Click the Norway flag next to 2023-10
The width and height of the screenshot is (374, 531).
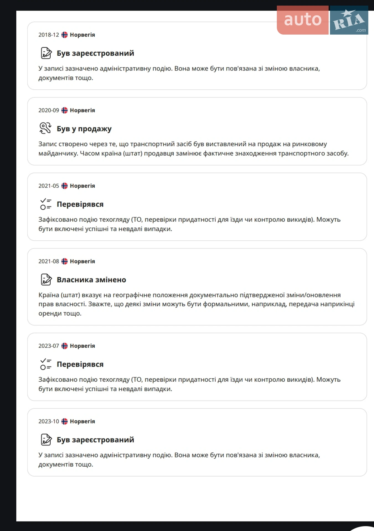65,421
